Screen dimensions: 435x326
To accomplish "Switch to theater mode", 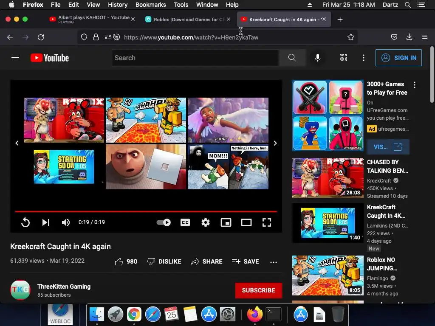I will (x=246, y=222).
